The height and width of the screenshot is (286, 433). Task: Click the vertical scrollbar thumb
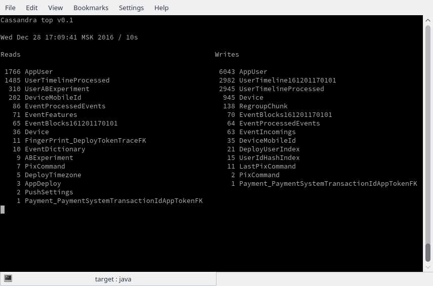coord(428,253)
